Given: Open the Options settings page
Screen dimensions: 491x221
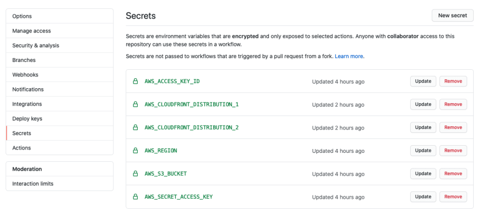Looking at the screenshot, I should pyautogui.click(x=60, y=16).
